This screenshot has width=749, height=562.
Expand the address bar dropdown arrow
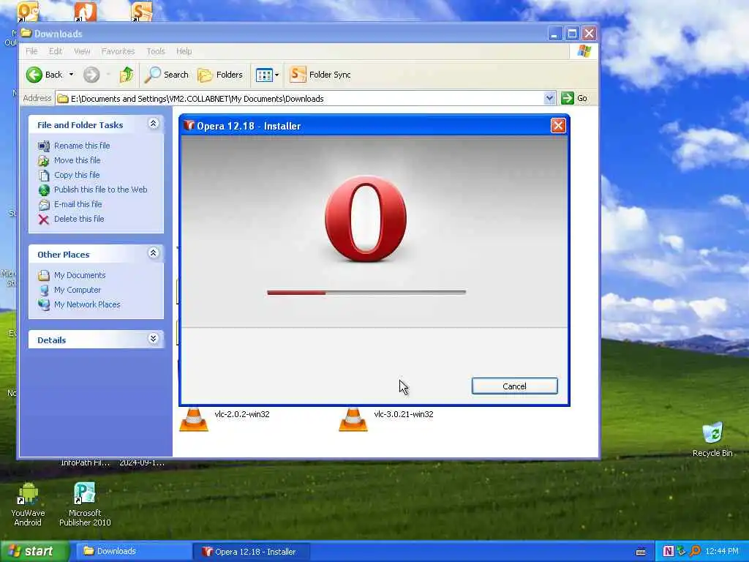tap(549, 99)
